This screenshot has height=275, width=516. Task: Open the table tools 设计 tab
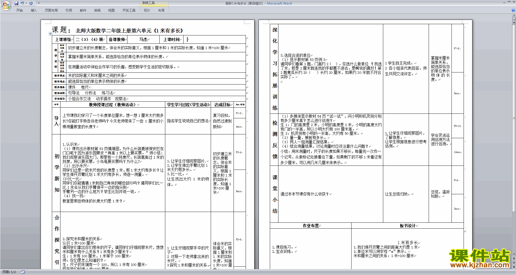(147, 10)
